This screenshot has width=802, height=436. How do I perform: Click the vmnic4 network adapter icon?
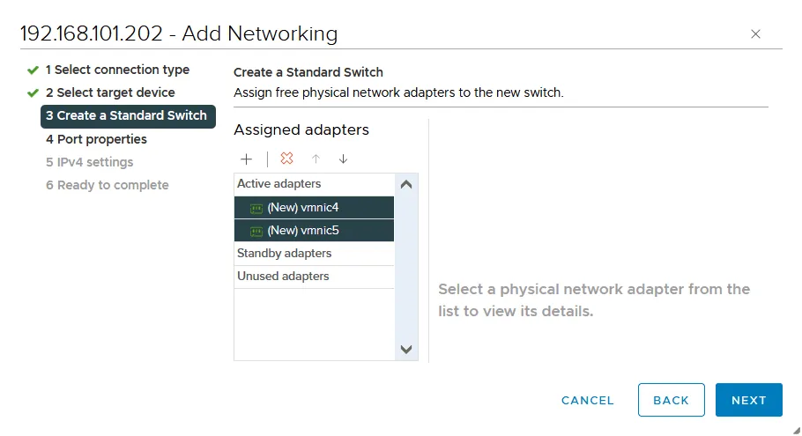pyautogui.click(x=256, y=209)
